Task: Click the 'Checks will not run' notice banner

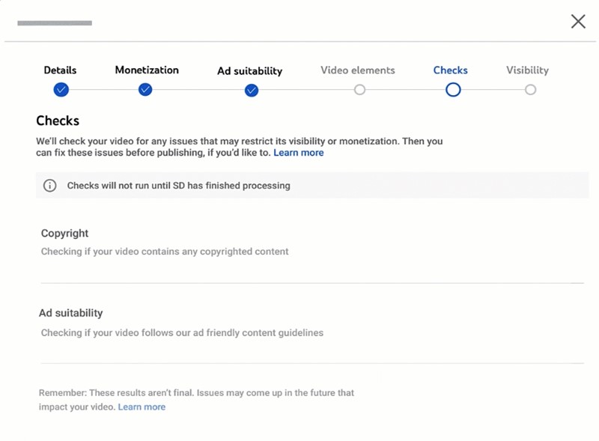Action: [x=311, y=186]
